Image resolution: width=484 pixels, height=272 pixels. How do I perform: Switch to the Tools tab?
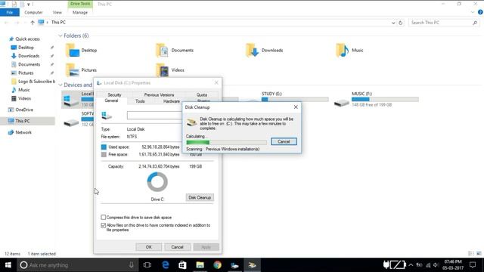point(140,101)
